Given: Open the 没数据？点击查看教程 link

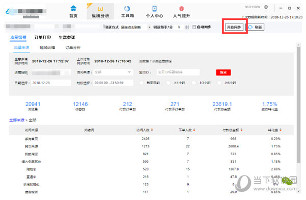Looking at the screenshot, I should click(x=155, y=61).
